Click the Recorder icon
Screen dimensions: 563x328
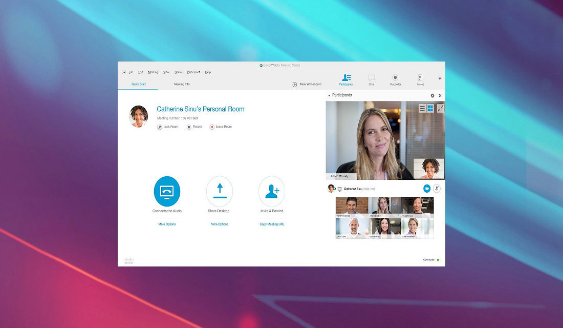point(395,77)
